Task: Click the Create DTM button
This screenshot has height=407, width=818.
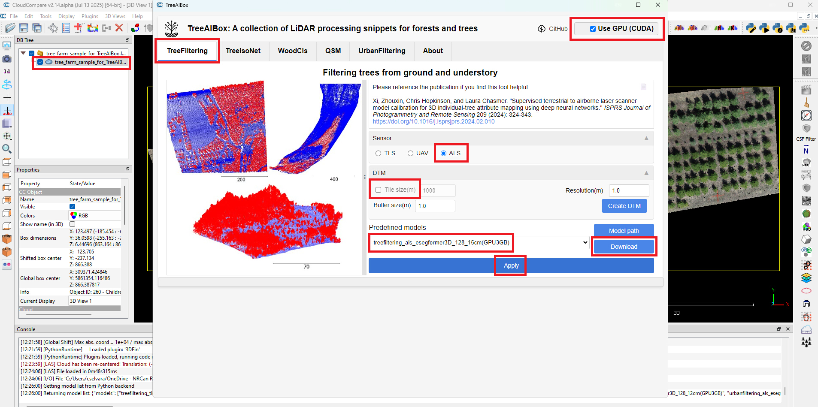Action: 624,206
